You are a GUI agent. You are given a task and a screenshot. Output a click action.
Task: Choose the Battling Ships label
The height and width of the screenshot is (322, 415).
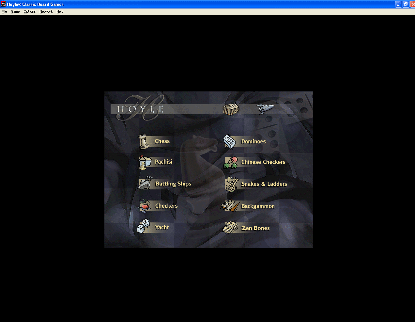(173, 184)
